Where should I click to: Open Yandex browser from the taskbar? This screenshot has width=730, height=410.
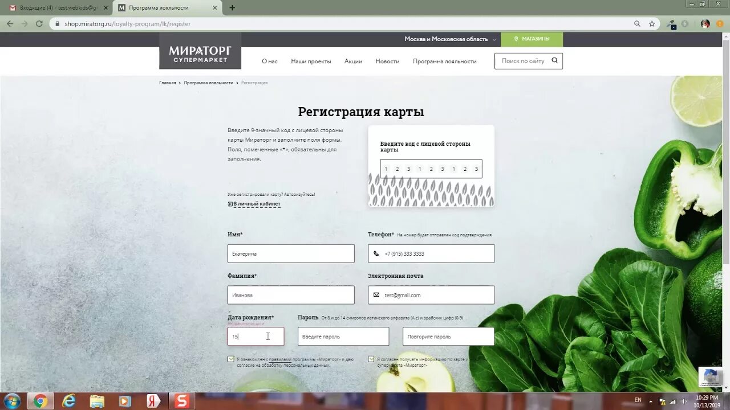click(153, 401)
